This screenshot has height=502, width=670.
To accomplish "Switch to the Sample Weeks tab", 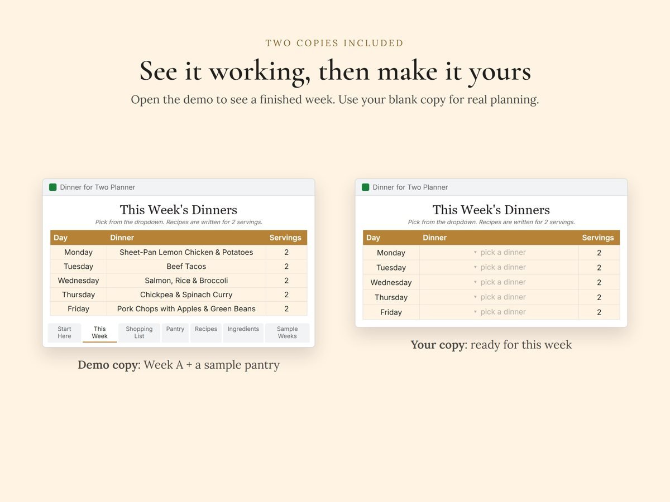I will (x=287, y=332).
